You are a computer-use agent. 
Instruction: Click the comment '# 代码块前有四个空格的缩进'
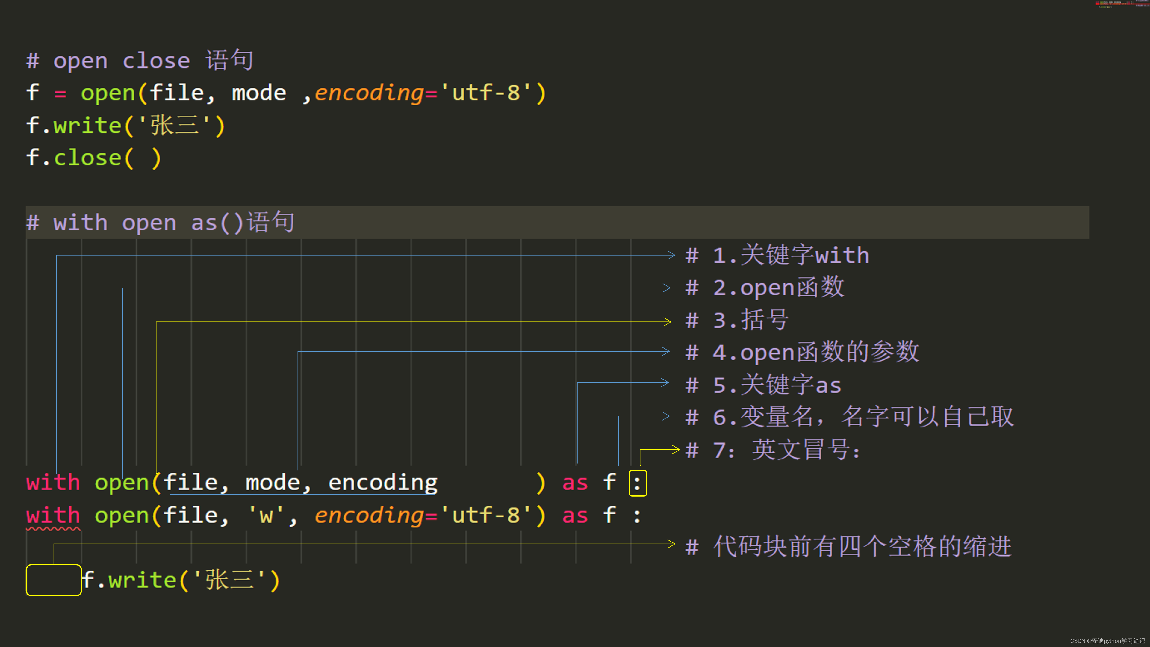(849, 547)
